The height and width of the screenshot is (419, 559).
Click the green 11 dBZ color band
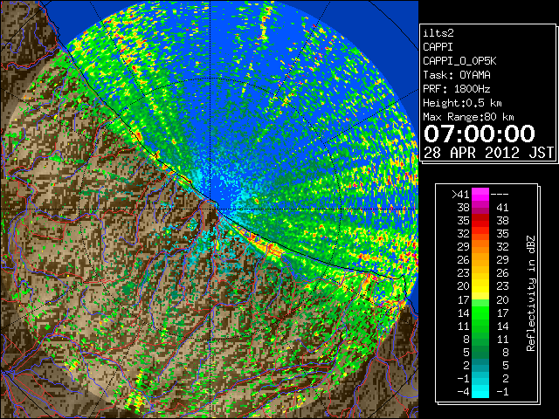480,326
